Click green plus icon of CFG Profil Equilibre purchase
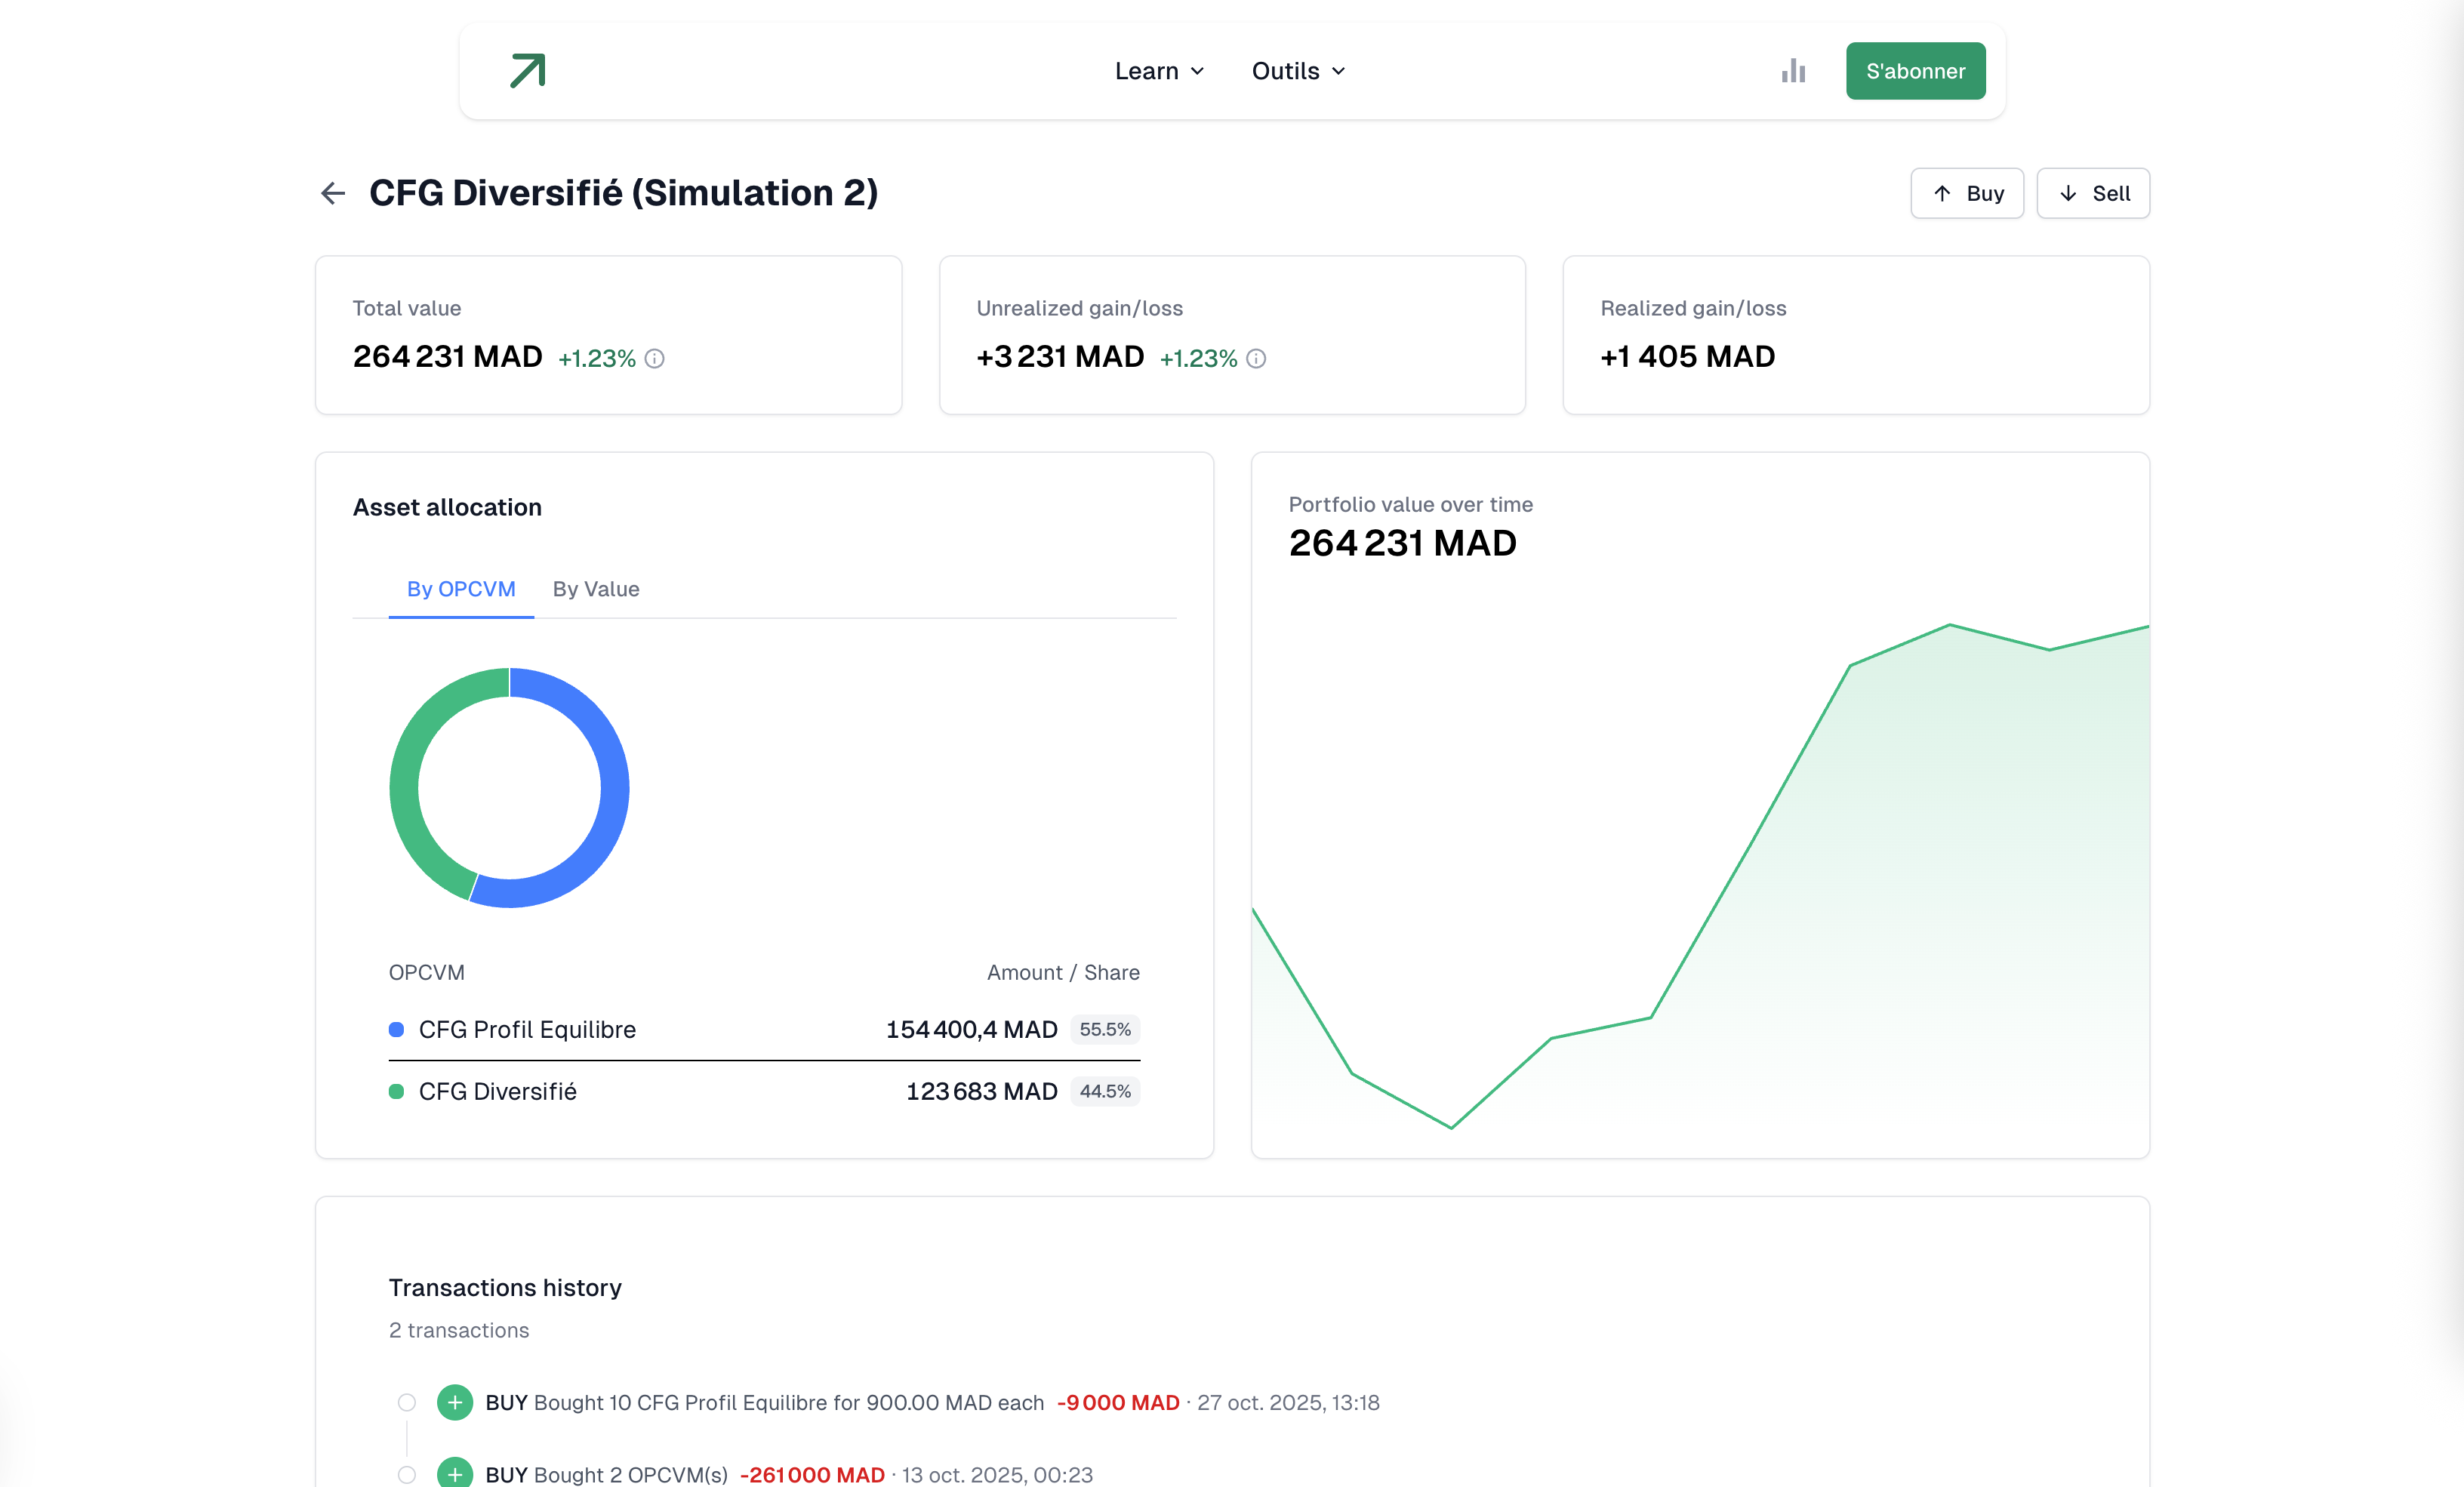2464x1487 pixels. point(455,1402)
